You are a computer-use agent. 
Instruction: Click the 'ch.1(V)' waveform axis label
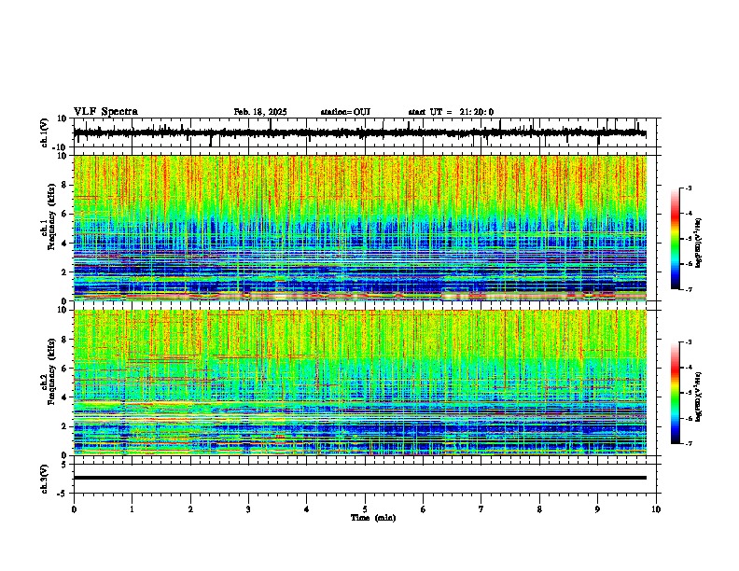click(x=44, y=132)
